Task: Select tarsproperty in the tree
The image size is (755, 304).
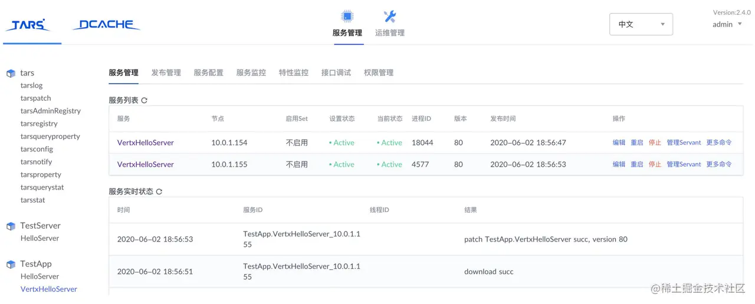Action: pos(41,174)
